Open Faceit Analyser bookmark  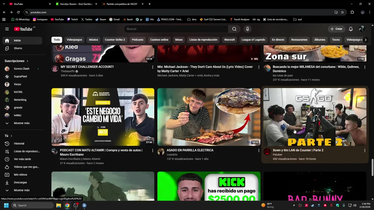click(240, 20)
